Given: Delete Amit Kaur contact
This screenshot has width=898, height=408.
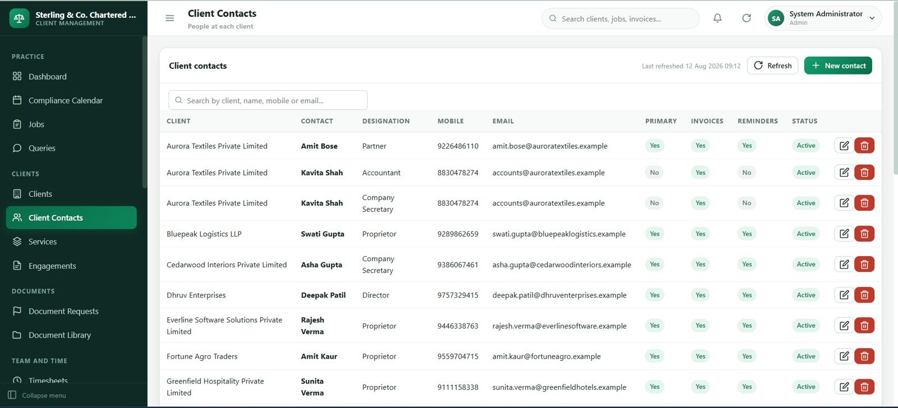Looking at the screenshot, I should point(864,356).
